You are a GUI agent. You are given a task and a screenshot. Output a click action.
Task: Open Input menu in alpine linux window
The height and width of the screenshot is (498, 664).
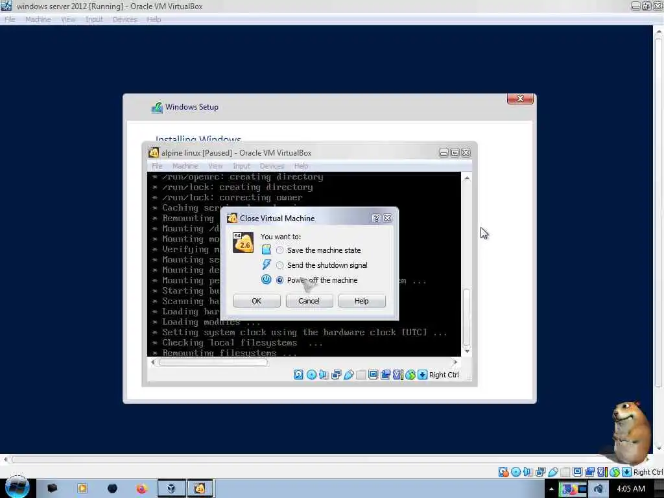click(241, 166)
